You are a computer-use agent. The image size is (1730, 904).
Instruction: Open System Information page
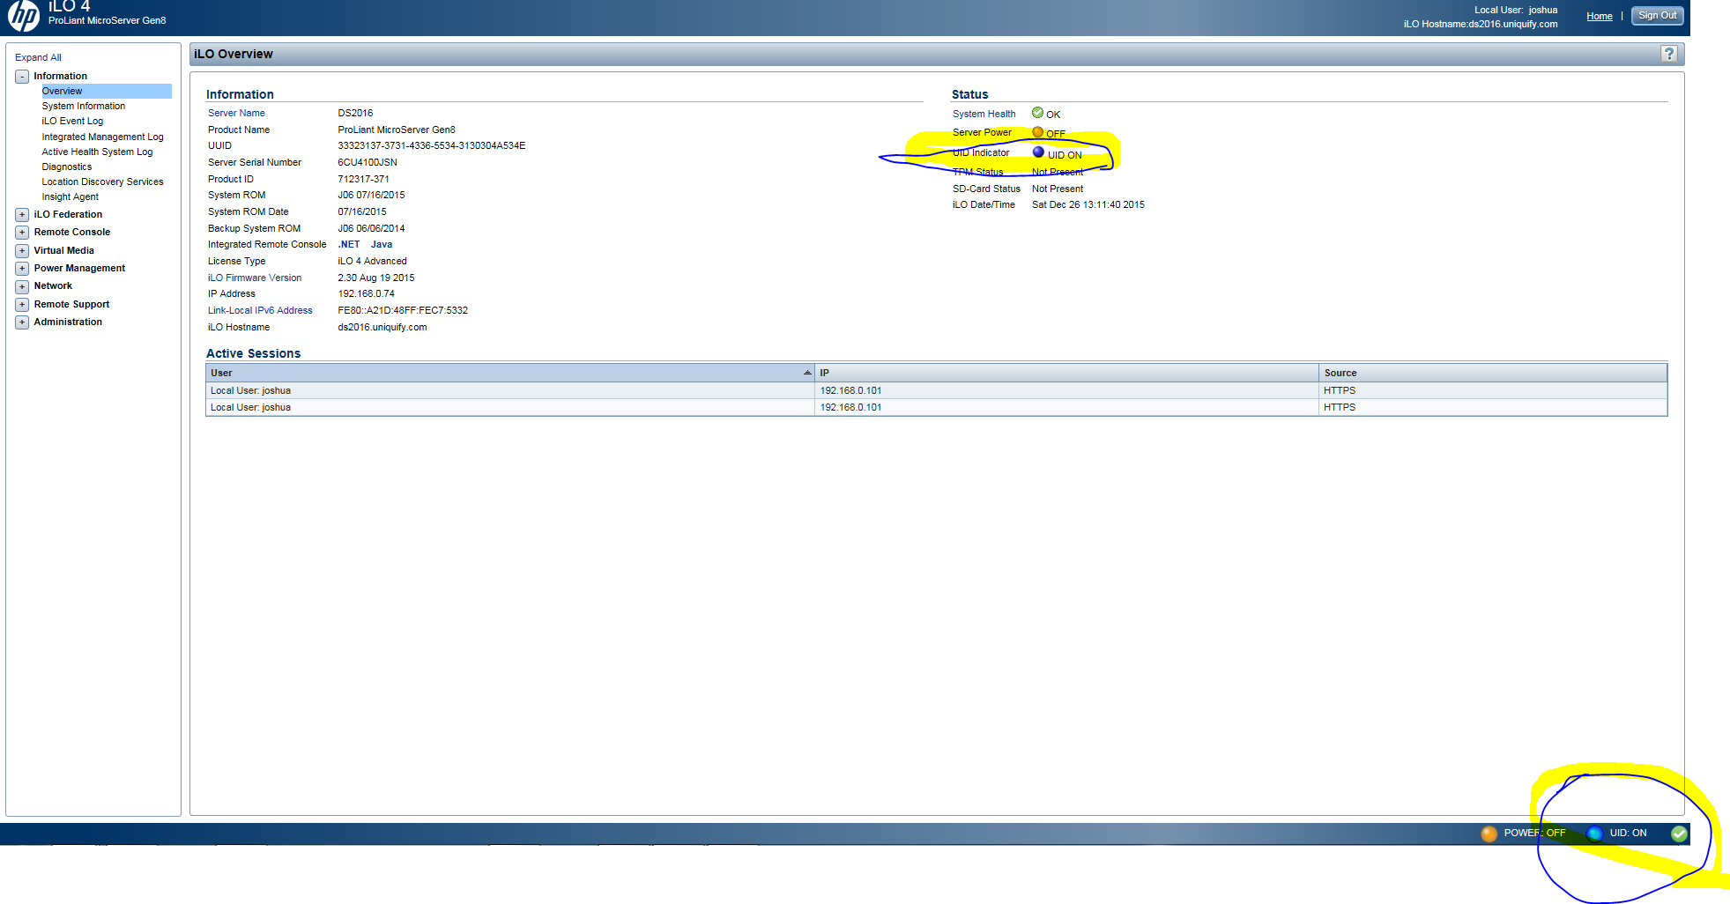[x=84, y=106]
